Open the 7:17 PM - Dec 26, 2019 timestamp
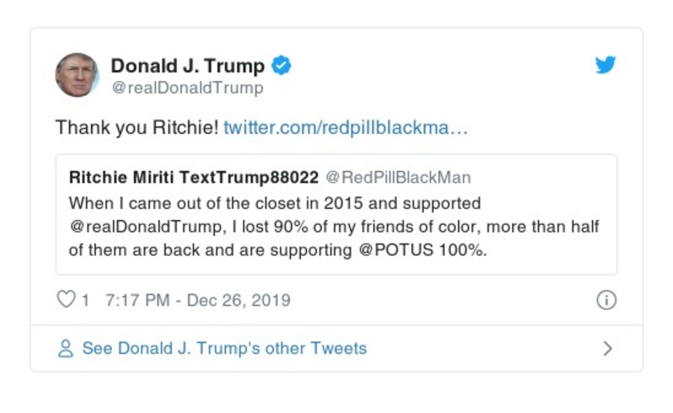Image resolution: width=673 pixels, height=413 pixels. tap(198, 300)
